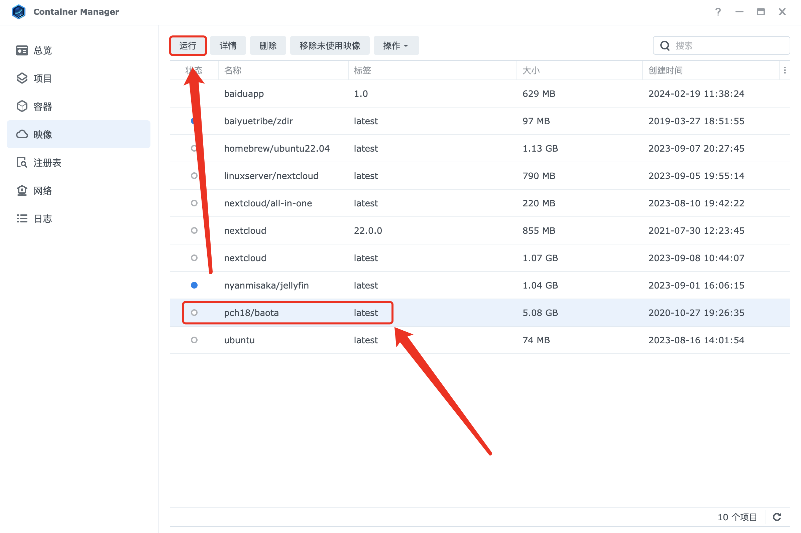
Task: Click the 项目 layers icon in sidebar
Action: (22, 78)
